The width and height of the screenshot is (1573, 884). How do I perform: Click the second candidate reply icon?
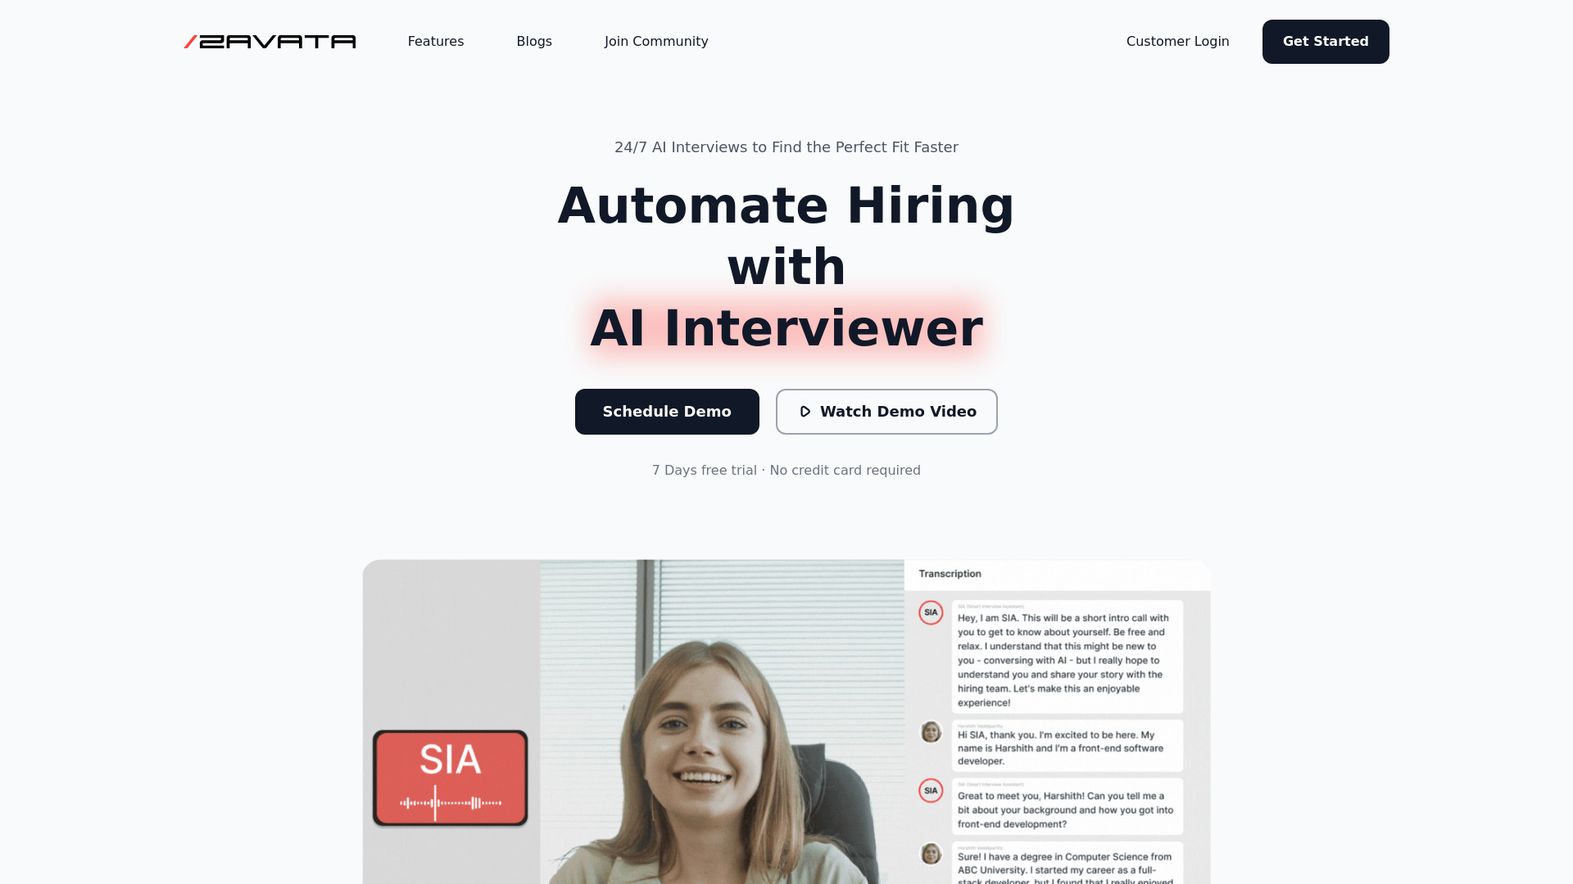click(x=932, y=854)
